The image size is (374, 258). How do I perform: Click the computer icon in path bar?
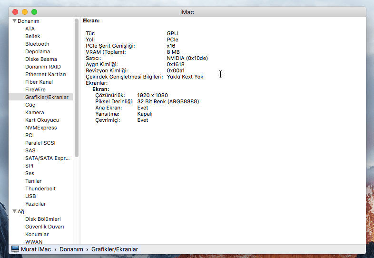[x=15, y=249]
